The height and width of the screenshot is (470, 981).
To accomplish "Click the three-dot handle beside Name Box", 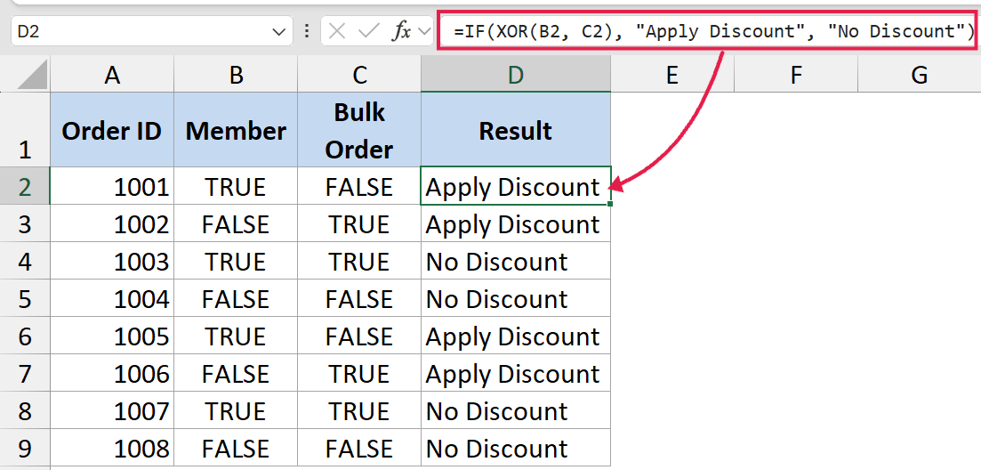I will [x=307, y=31].
